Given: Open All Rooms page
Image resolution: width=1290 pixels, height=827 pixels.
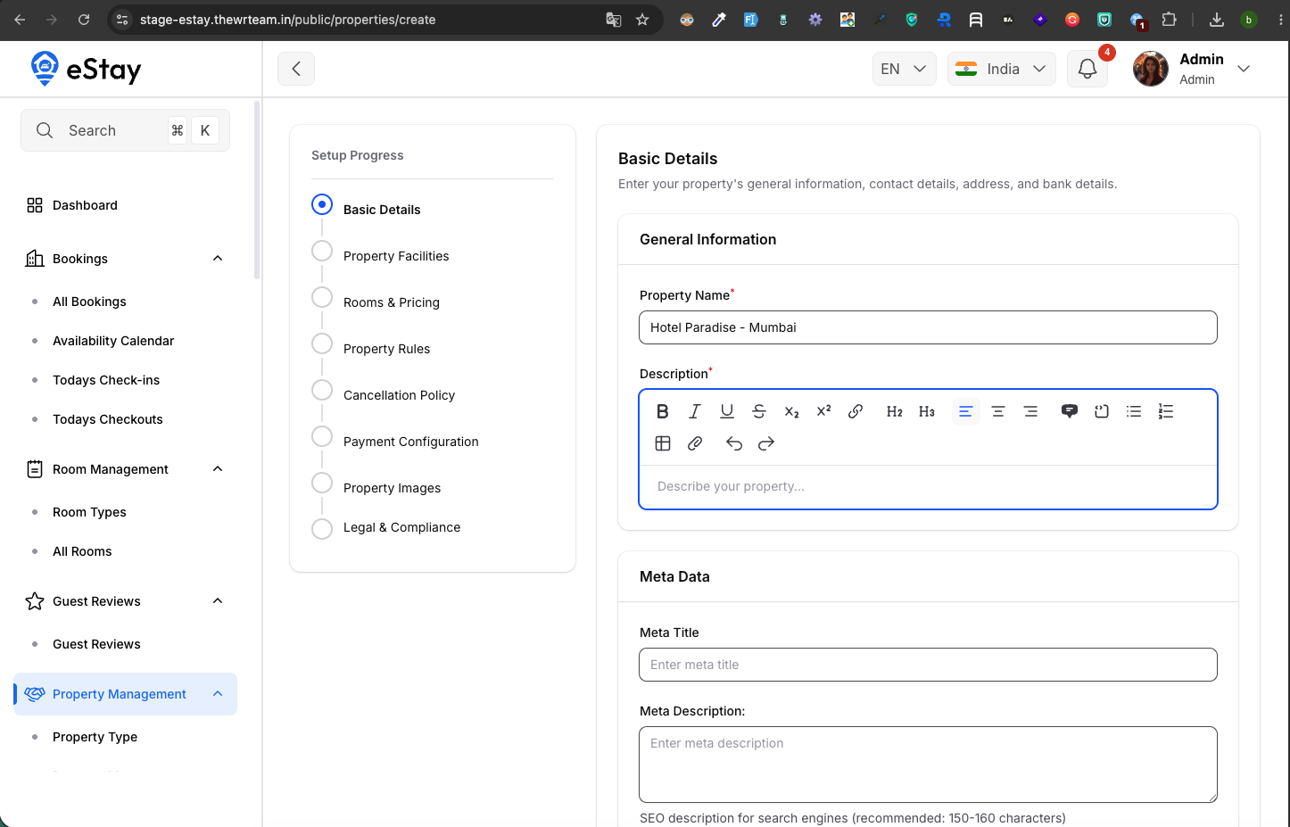Looking at the screenshot, I should point(82,551).
